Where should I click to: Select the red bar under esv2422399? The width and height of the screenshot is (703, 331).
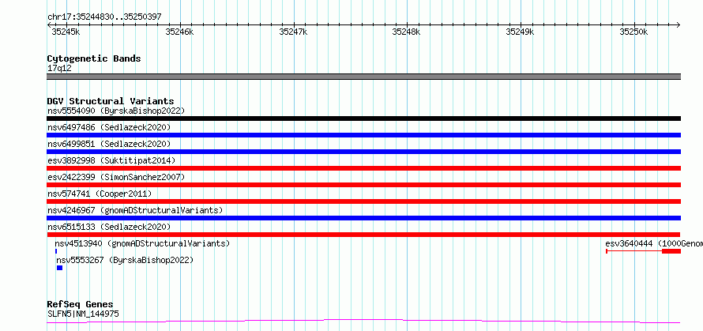(x=363, y=185)
